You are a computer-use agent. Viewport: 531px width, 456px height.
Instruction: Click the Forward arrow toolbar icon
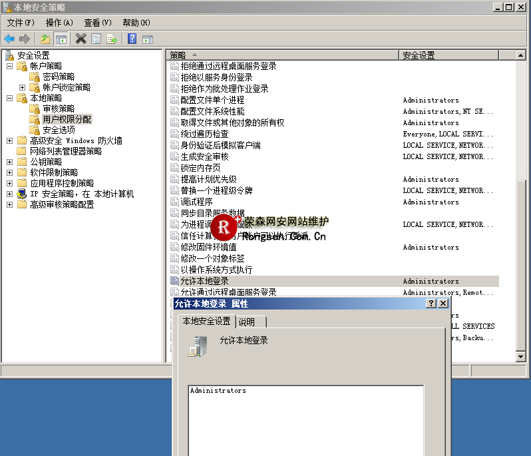click(x=25, y=39)
